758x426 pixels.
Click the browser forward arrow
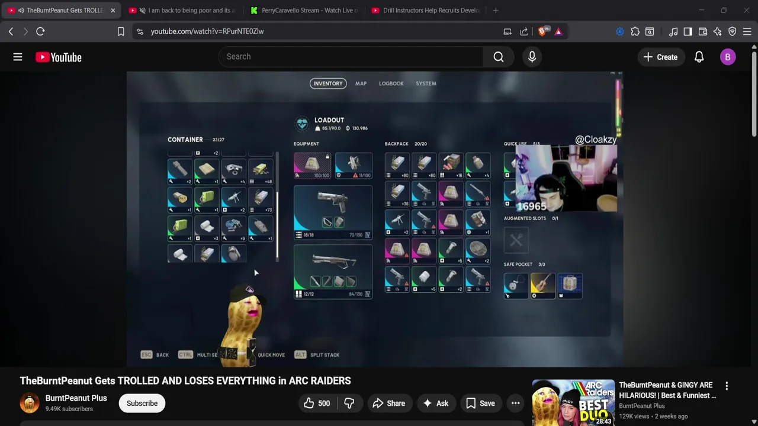[x=25, y=31]
